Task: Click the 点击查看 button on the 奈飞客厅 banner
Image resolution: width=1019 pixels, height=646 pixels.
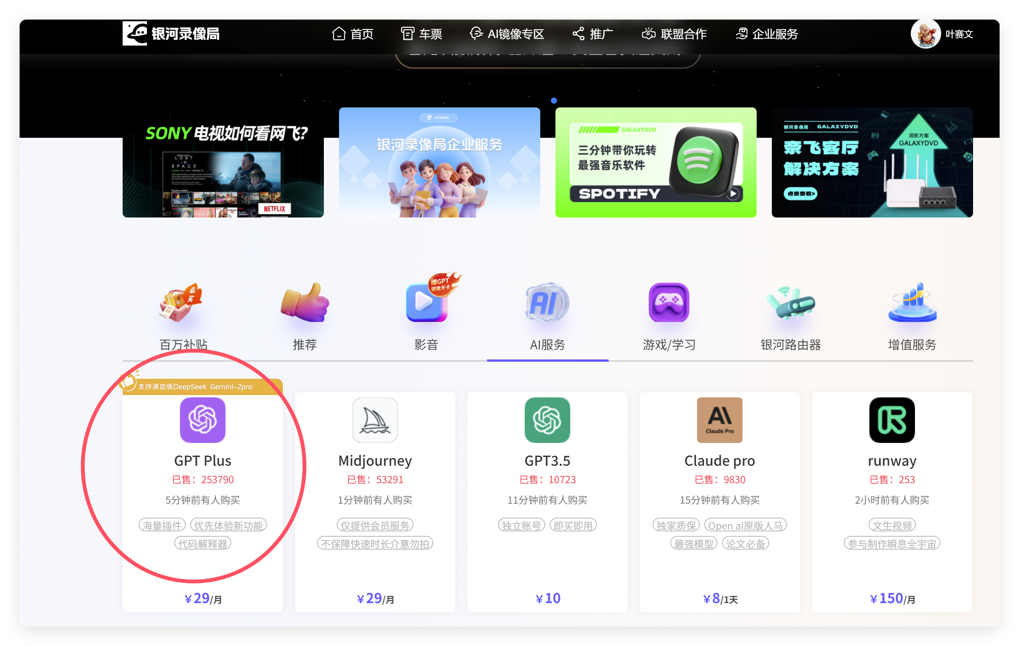Action: point(800,194)
